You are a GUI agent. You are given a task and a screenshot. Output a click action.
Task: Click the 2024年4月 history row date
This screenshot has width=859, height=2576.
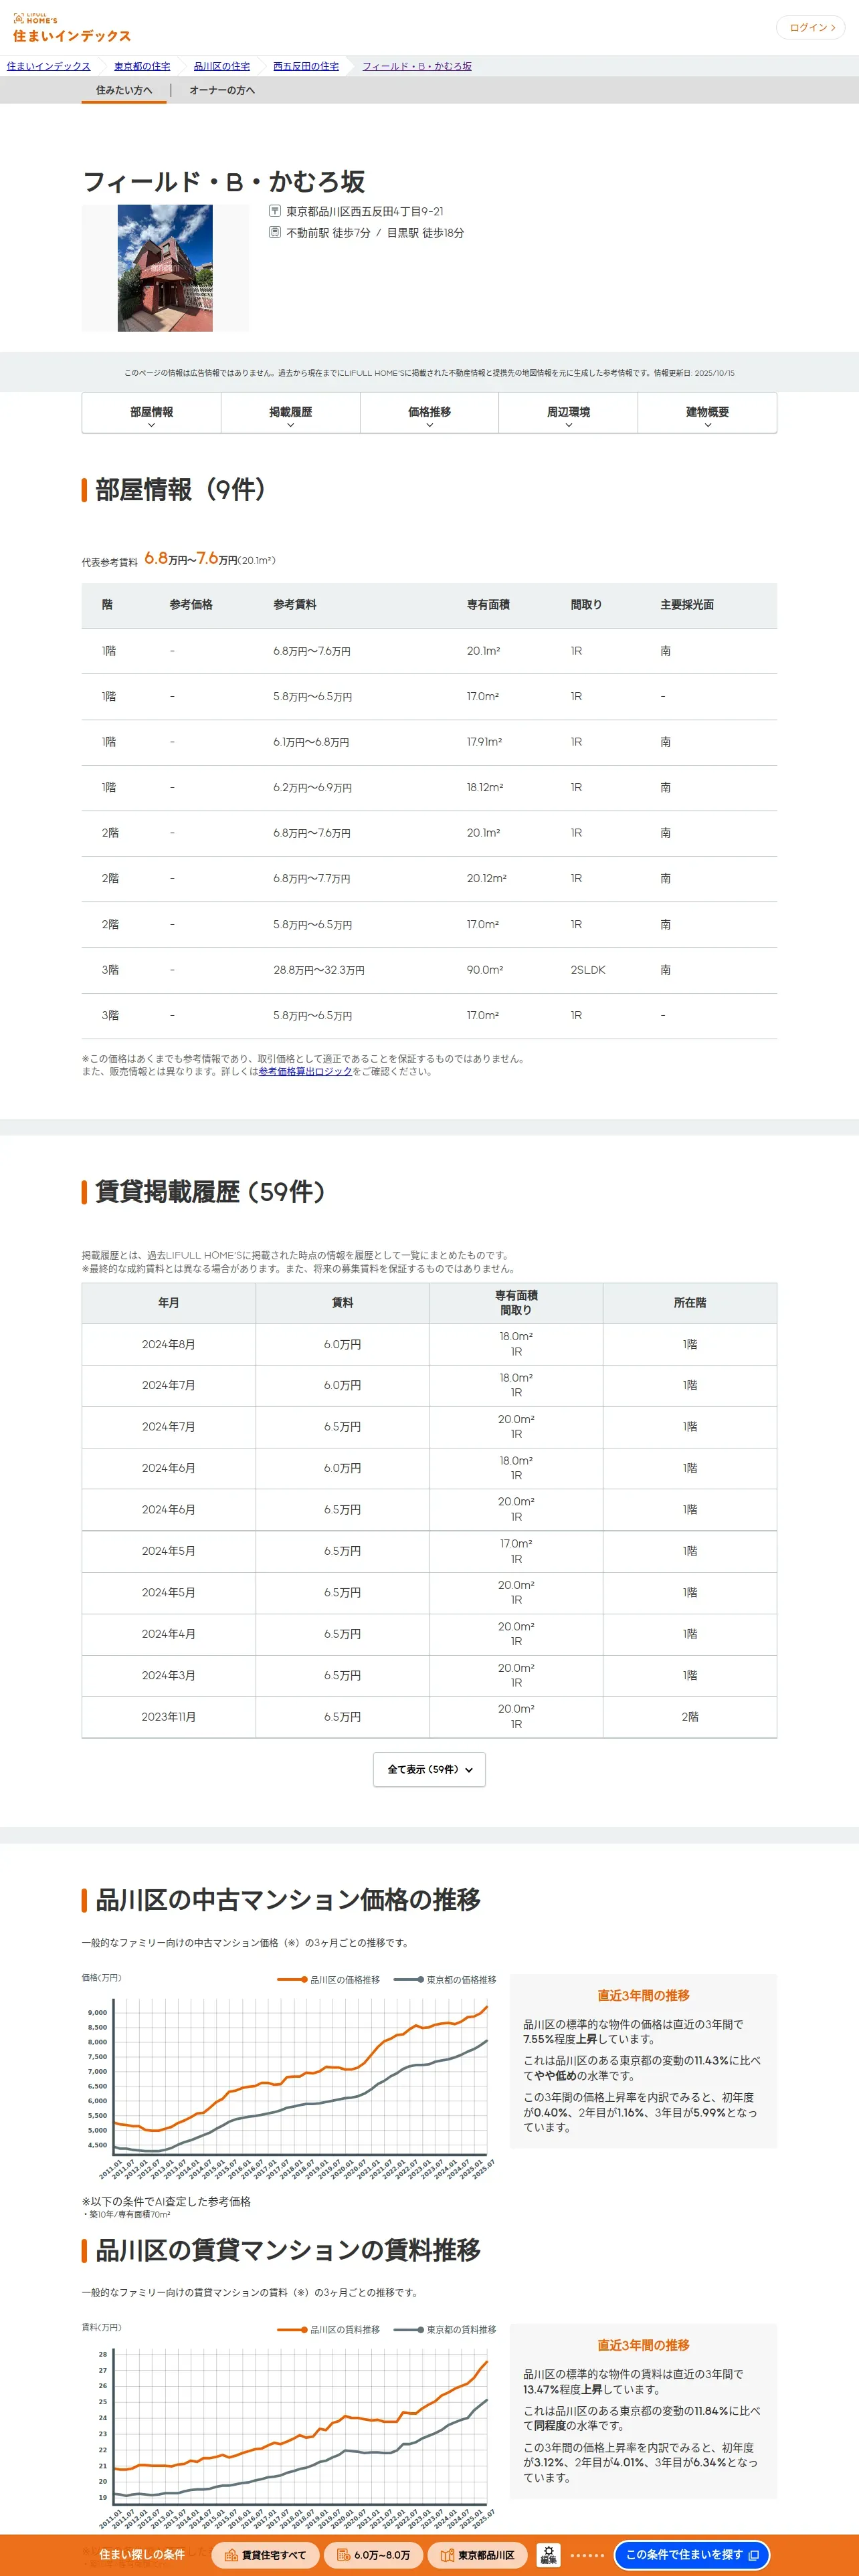tap(168, 1634)
